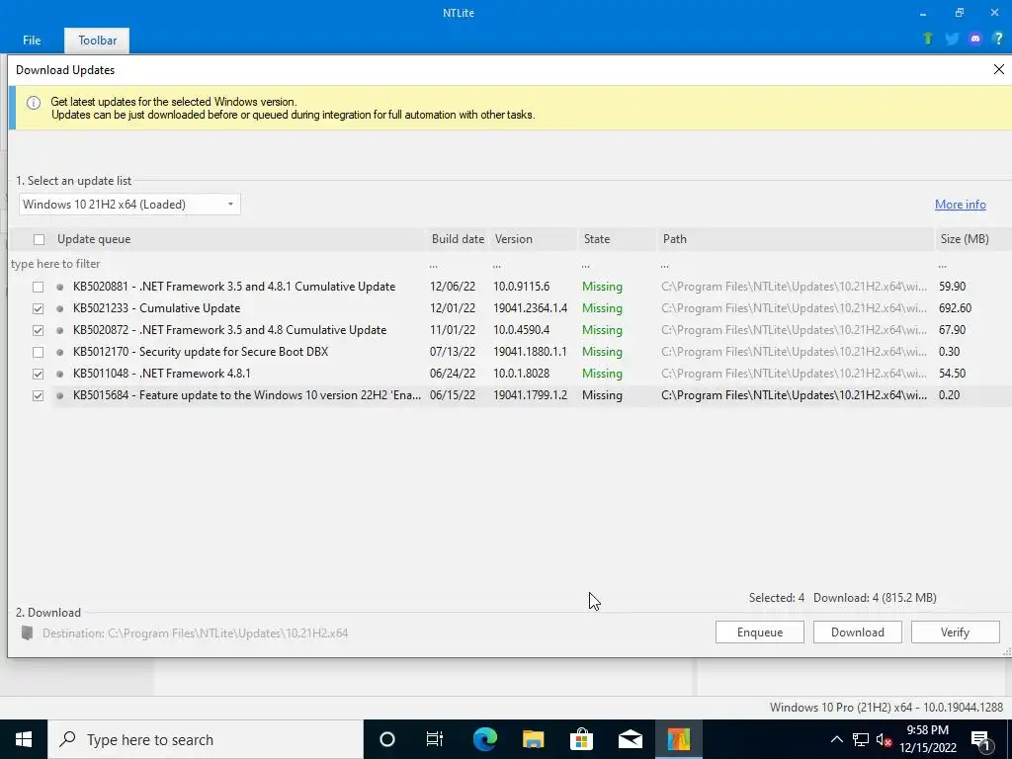
Task: Click the Destination path text
Action: tap(195, 633)
